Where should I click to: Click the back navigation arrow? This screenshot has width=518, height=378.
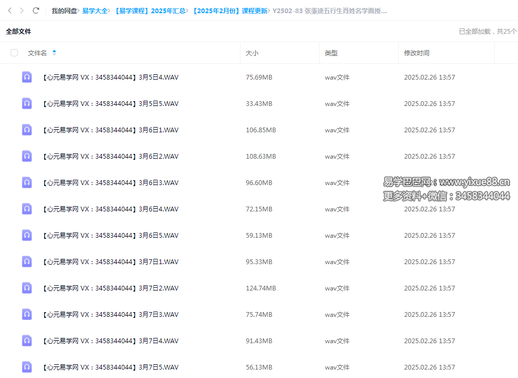[x=9, y=11]
